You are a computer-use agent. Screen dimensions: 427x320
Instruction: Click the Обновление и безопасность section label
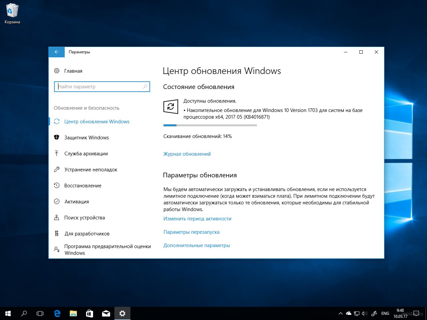86,108
